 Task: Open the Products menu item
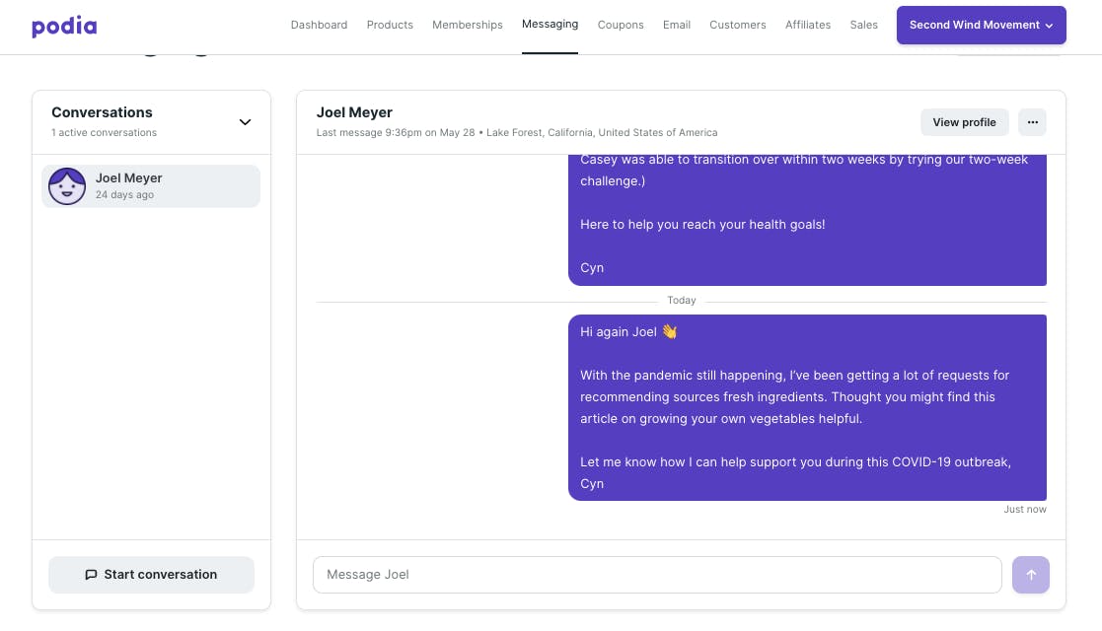pyautogui.click(x=390, y=25)
